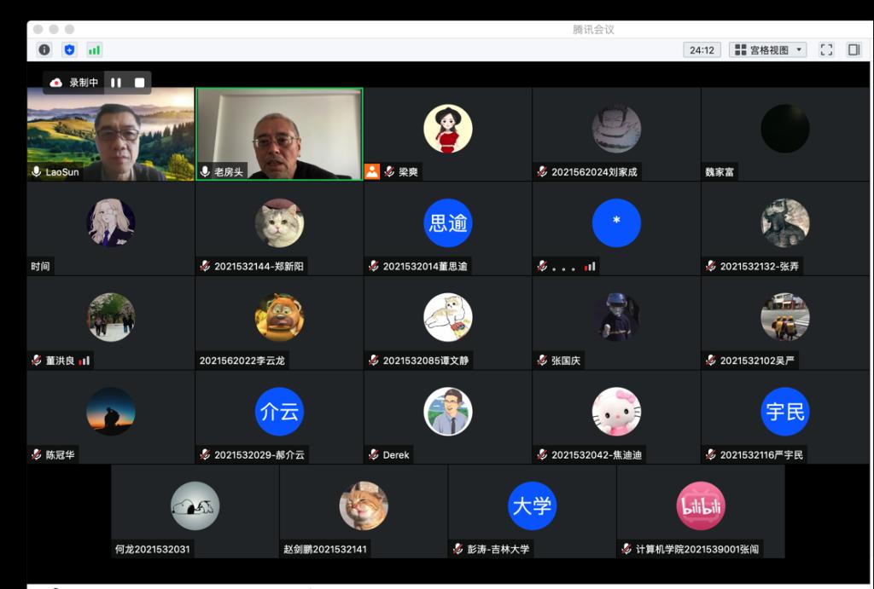This screenshot has height=589, width=874.
Task: Click the bilibili avatar of 张闯
Action: point(701,505)
